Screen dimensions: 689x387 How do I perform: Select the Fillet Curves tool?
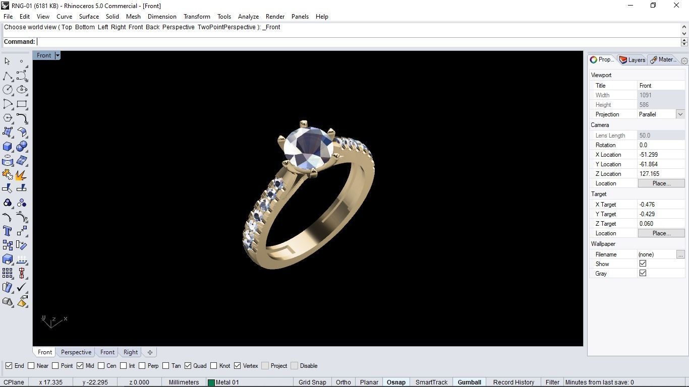click(x=22, y=118)
